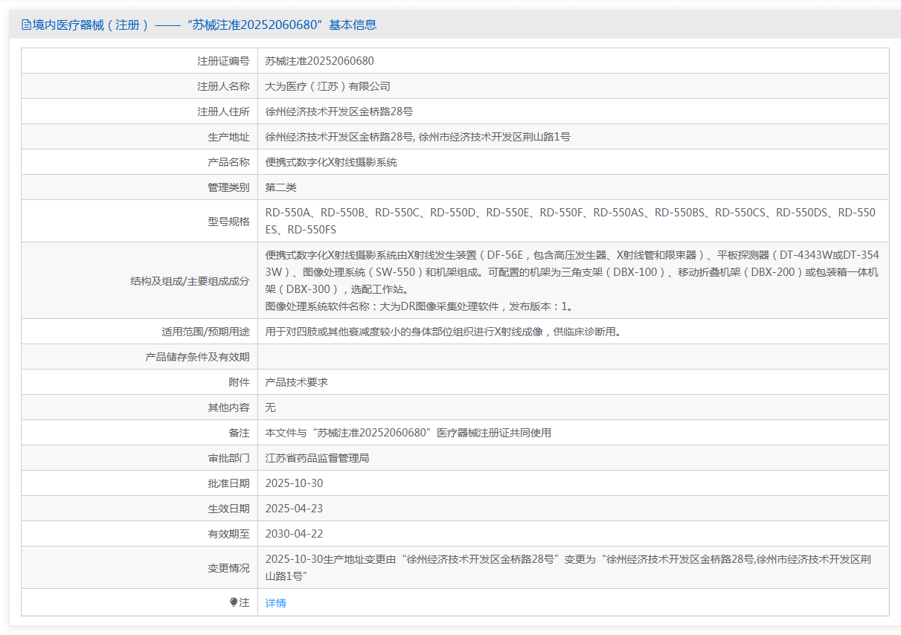Viewport: 901px width, 635px height.
Task: Select approval department 江苏省药品监督管理局
Action: click(317, 458)
